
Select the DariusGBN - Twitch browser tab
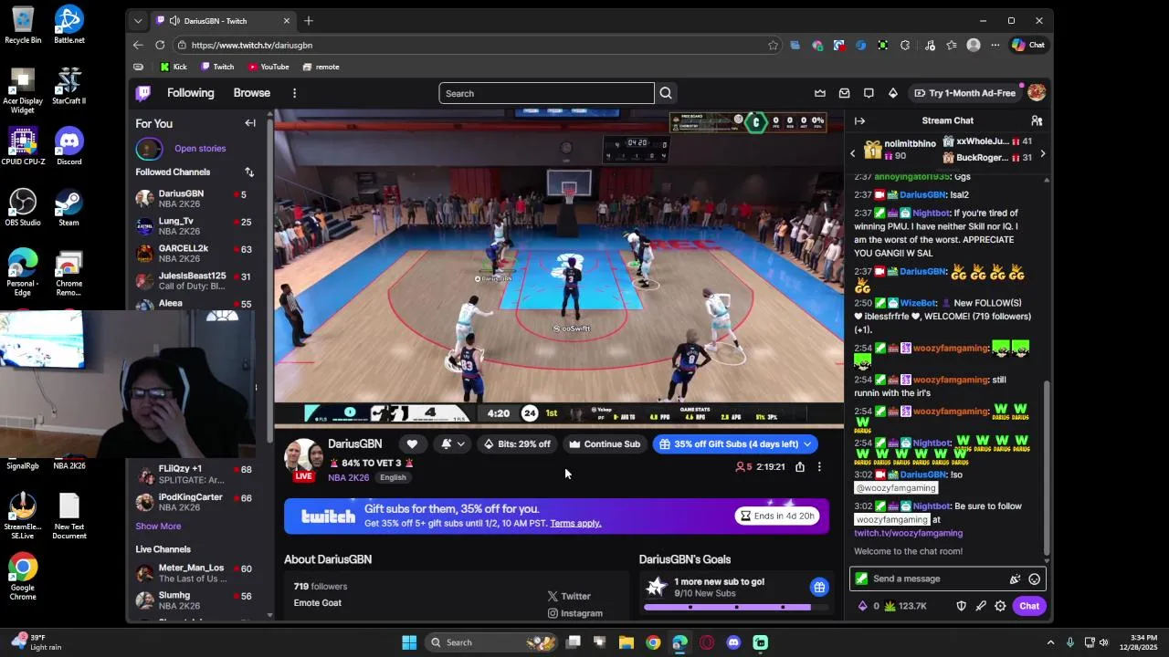224,21
